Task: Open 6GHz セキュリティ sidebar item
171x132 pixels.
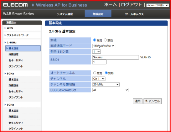Action: click(16, 123)
